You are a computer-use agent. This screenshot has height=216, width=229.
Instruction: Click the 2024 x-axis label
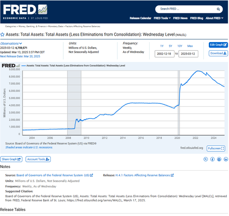click(x=213, y=138)
